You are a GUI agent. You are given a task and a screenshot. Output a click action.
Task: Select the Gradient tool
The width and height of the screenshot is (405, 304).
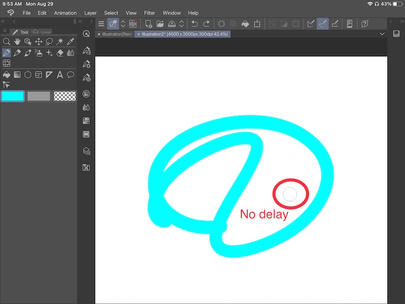pos(17,74)
